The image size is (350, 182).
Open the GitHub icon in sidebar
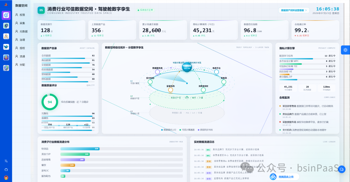click(6, 169)
